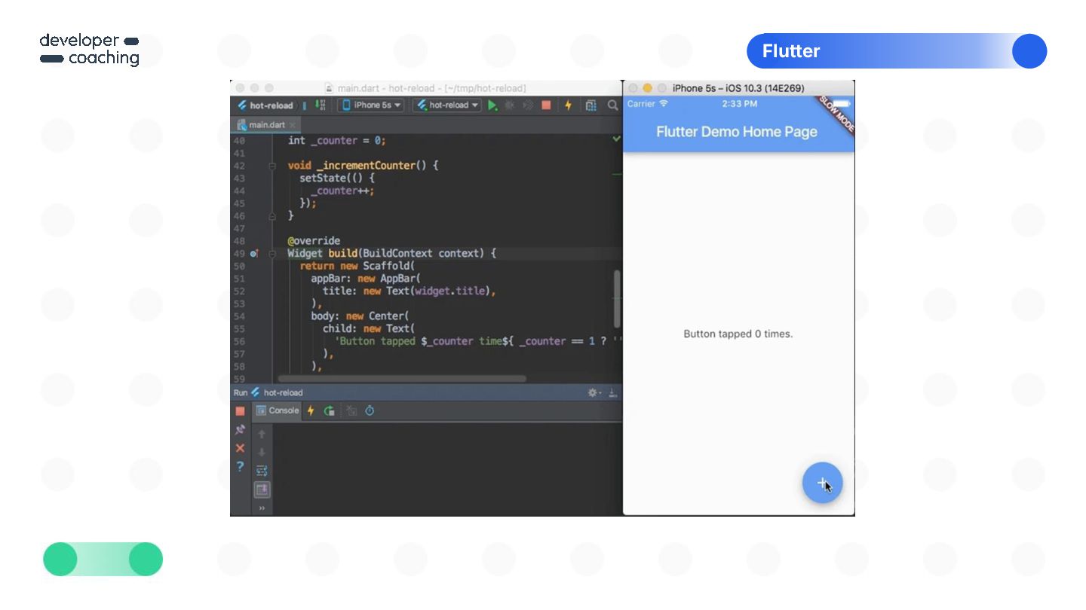Click 'title: new Text(widget.title),' on line 52
1086x610 pixels.
click(410, 291)
